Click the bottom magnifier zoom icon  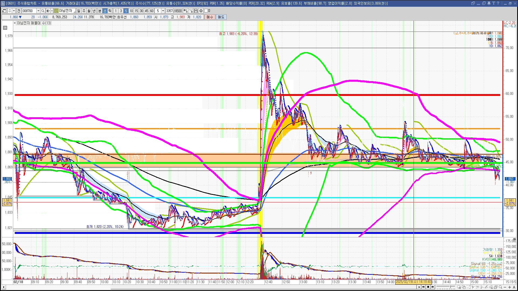500,287
